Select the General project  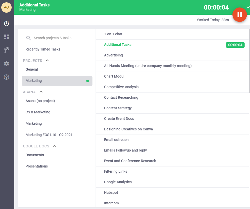(x=32, y=69)
